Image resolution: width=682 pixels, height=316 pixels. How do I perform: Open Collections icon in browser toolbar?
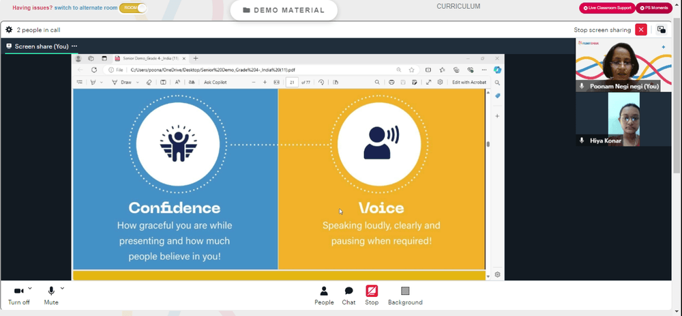coord(456,70)
